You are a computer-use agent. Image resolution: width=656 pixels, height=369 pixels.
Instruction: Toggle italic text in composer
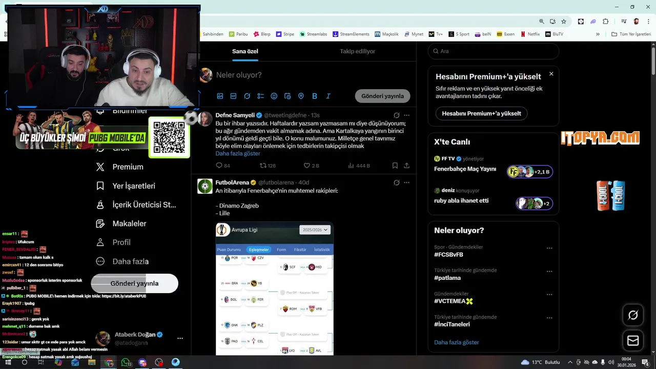coord(328,96)
